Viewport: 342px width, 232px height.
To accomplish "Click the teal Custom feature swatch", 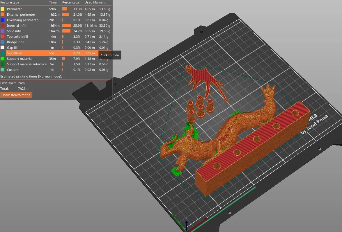I will point(2,70).
